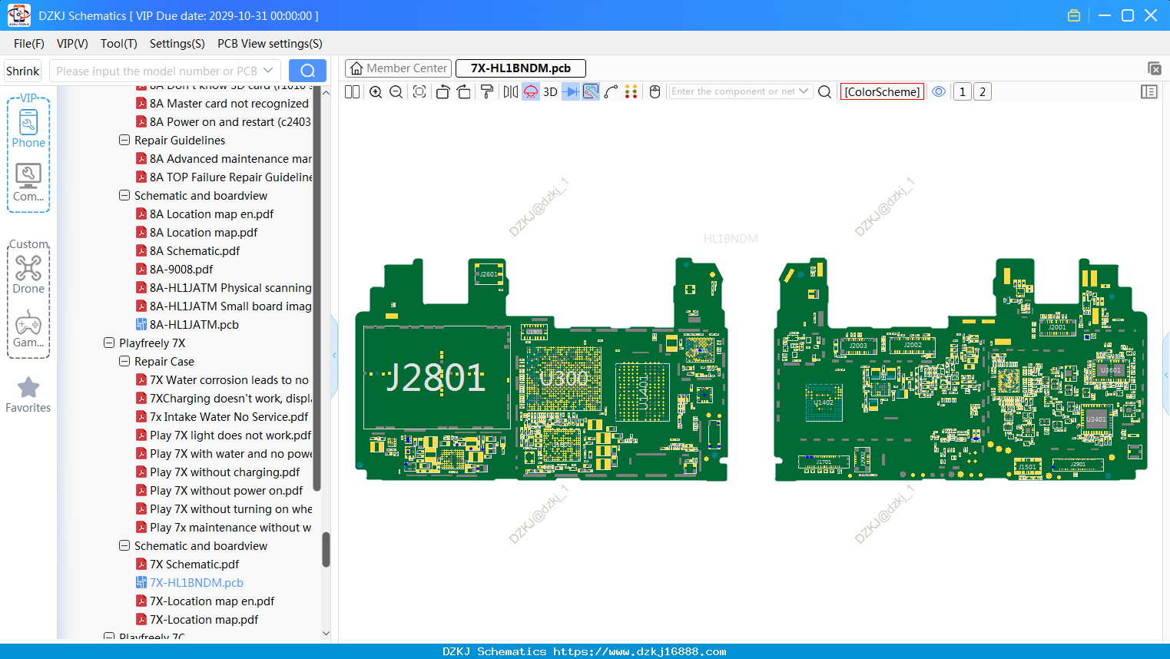Screen dimensions: 1170x659
Task: Click the blue model search button
Action: pyautogui.click(x=307, y=71)
